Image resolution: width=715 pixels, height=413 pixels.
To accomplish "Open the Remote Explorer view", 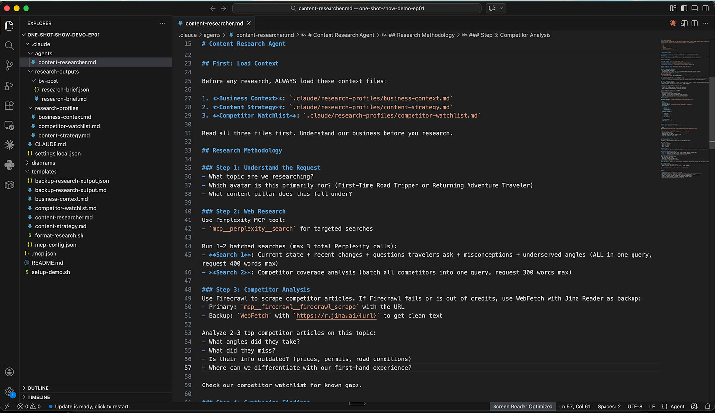I will [9, 125].
